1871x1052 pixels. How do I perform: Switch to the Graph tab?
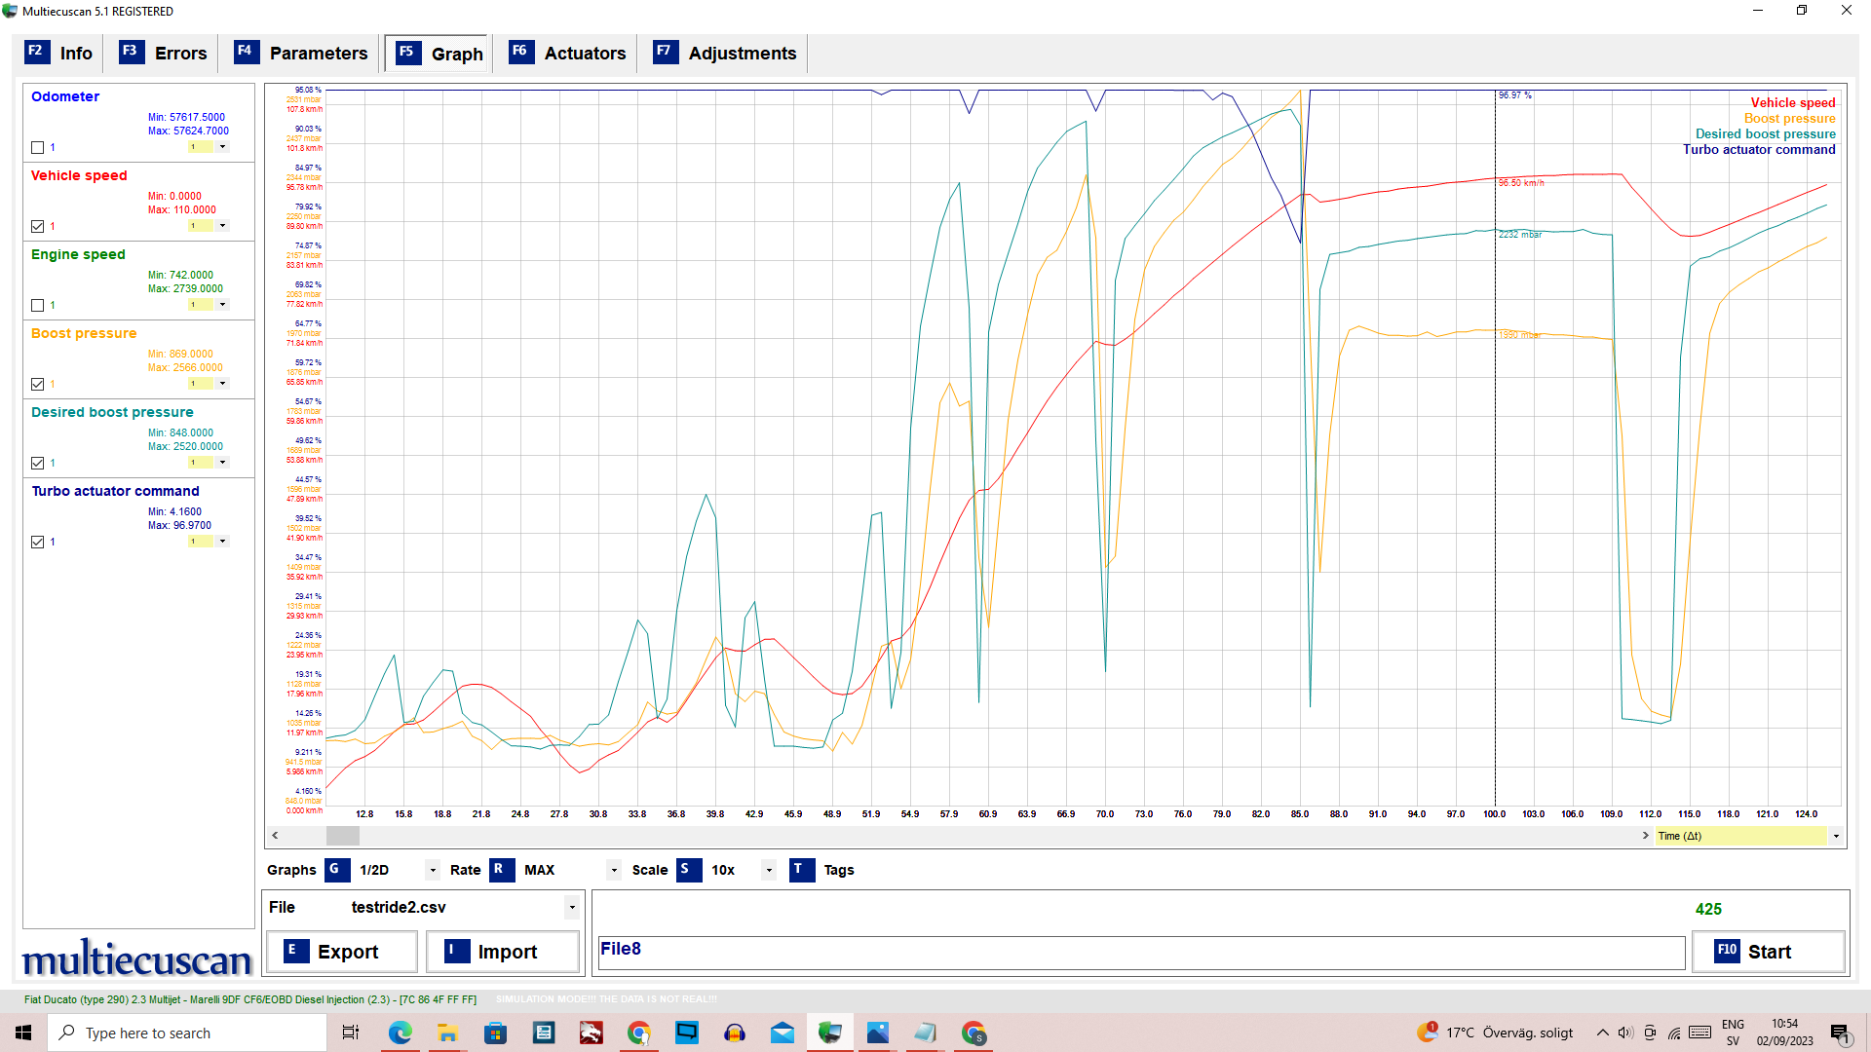[439, 54]
